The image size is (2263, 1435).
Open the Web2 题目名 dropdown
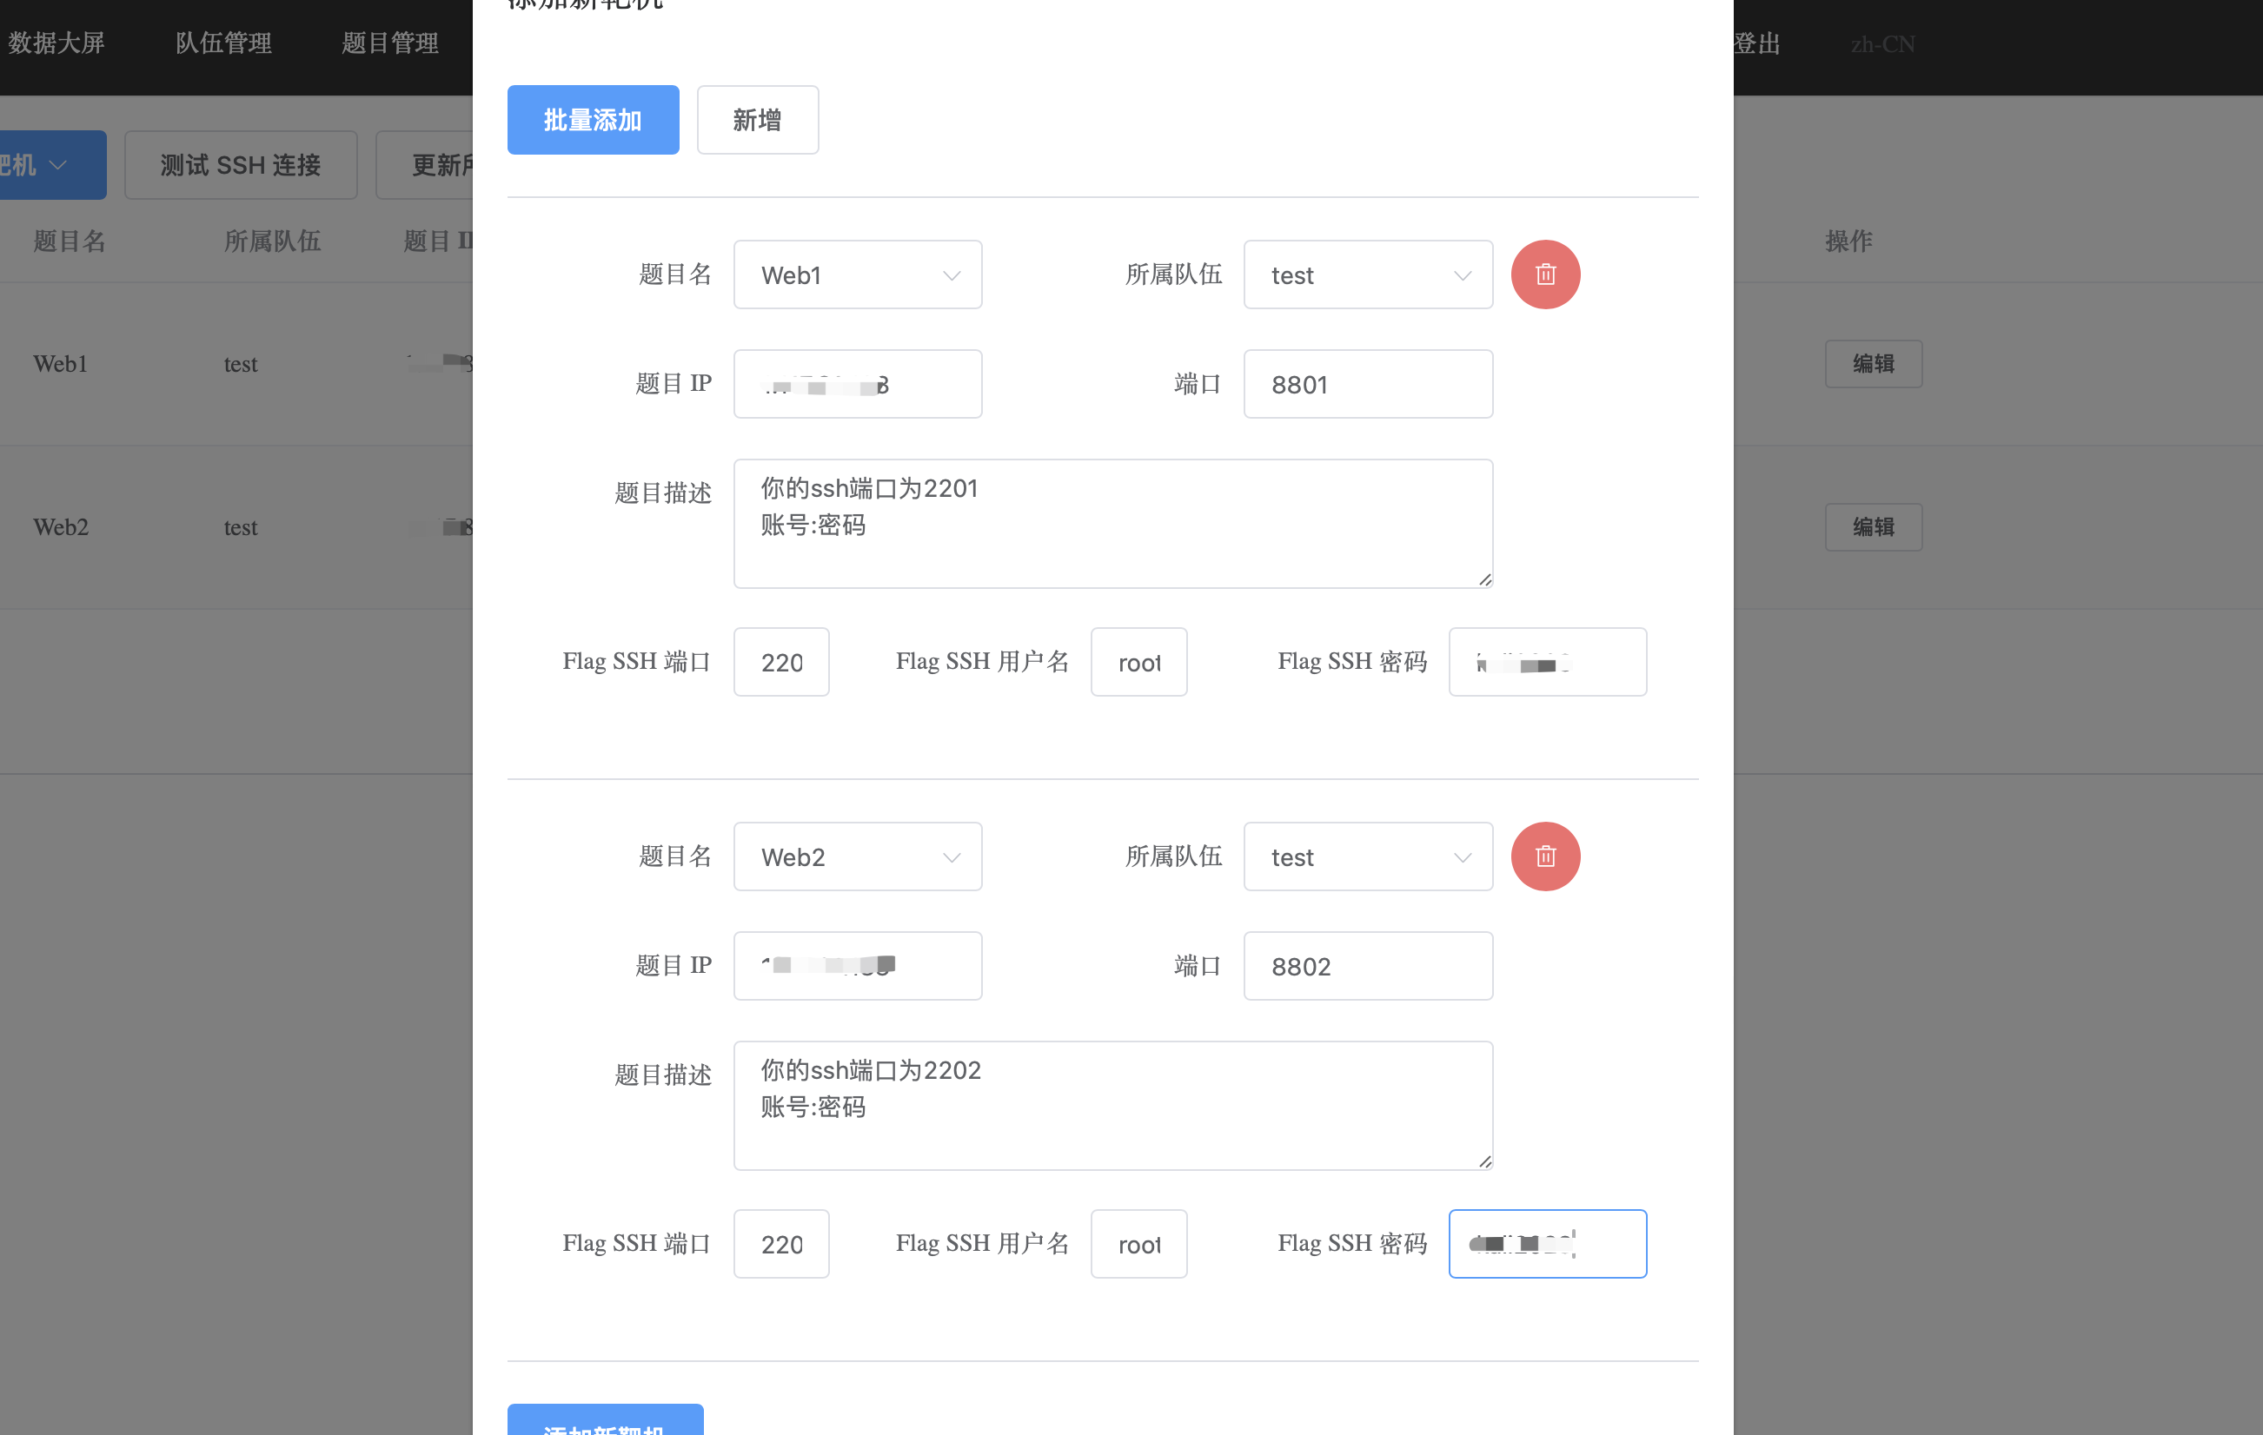pyautogui.click(x=857, y=857)
